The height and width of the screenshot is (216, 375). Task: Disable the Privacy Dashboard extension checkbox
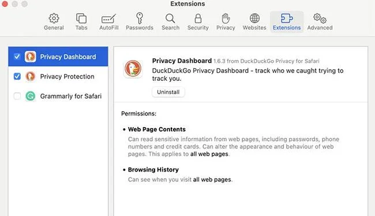17,57
